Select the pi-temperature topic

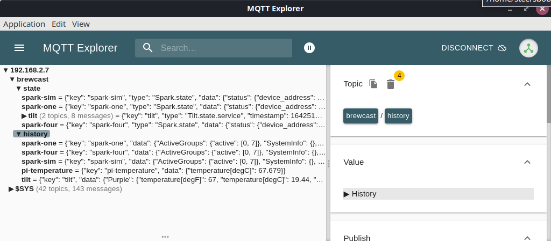coord(153,171)
